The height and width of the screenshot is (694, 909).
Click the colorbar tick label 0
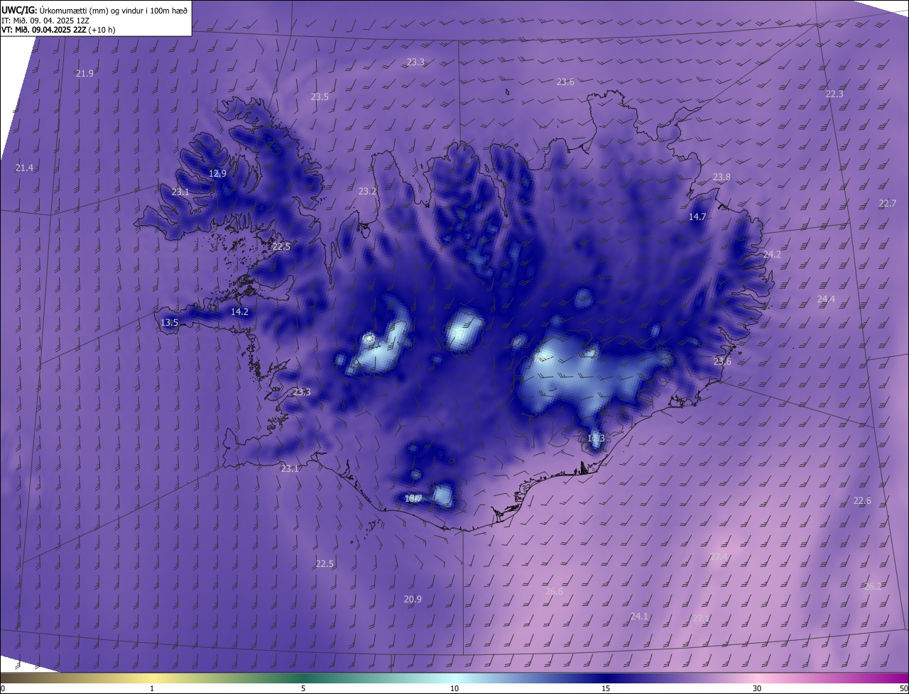pyautogui.click(x=3, y=688)
